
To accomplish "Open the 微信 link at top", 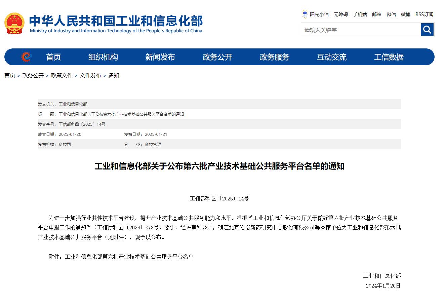I will click(x=391, y=14).
